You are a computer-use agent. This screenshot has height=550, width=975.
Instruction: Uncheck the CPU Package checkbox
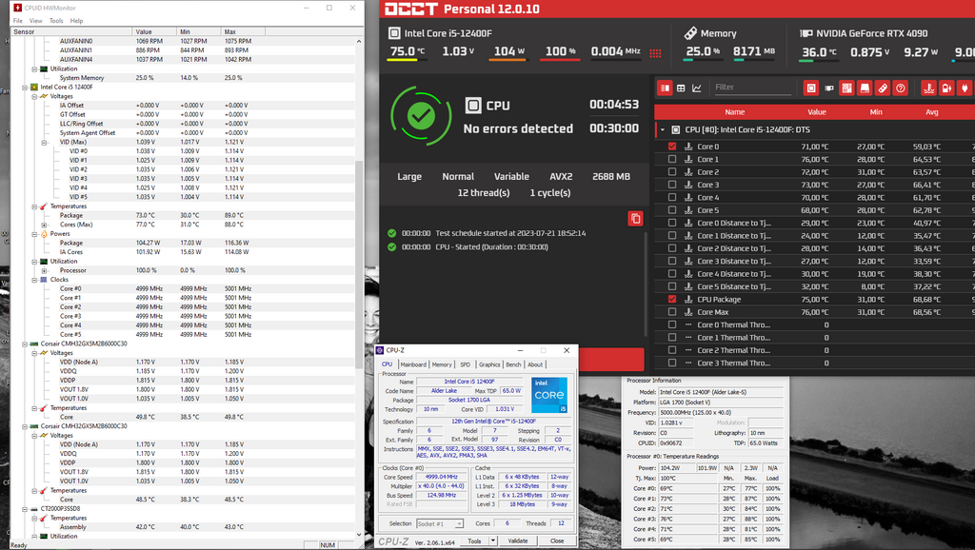[672, 299]
